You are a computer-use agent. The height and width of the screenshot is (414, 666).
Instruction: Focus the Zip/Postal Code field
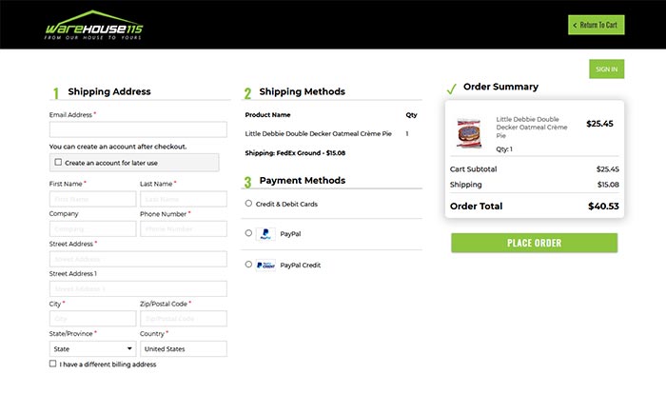[184, 319]
